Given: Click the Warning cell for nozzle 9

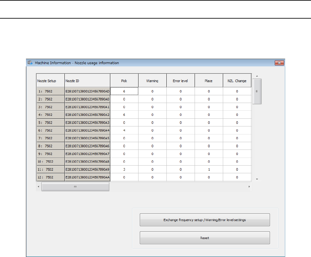Looking at the screenshot, I should pyautogui.click(x=152, y=154).
